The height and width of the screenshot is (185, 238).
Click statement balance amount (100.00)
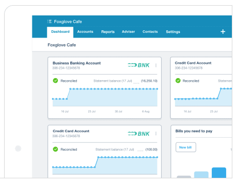pos(151,150)
